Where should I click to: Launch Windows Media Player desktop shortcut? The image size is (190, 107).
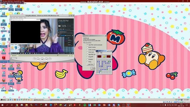click(18, 75)
